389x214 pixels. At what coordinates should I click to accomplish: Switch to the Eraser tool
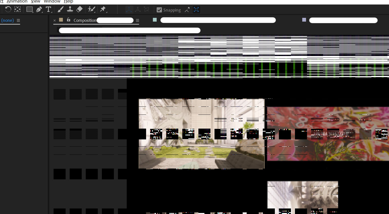point(79,9)
